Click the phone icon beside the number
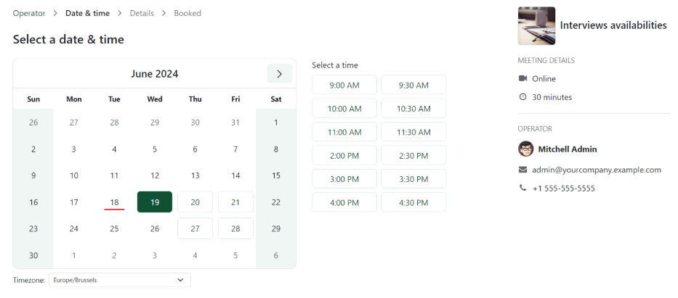 522,188
